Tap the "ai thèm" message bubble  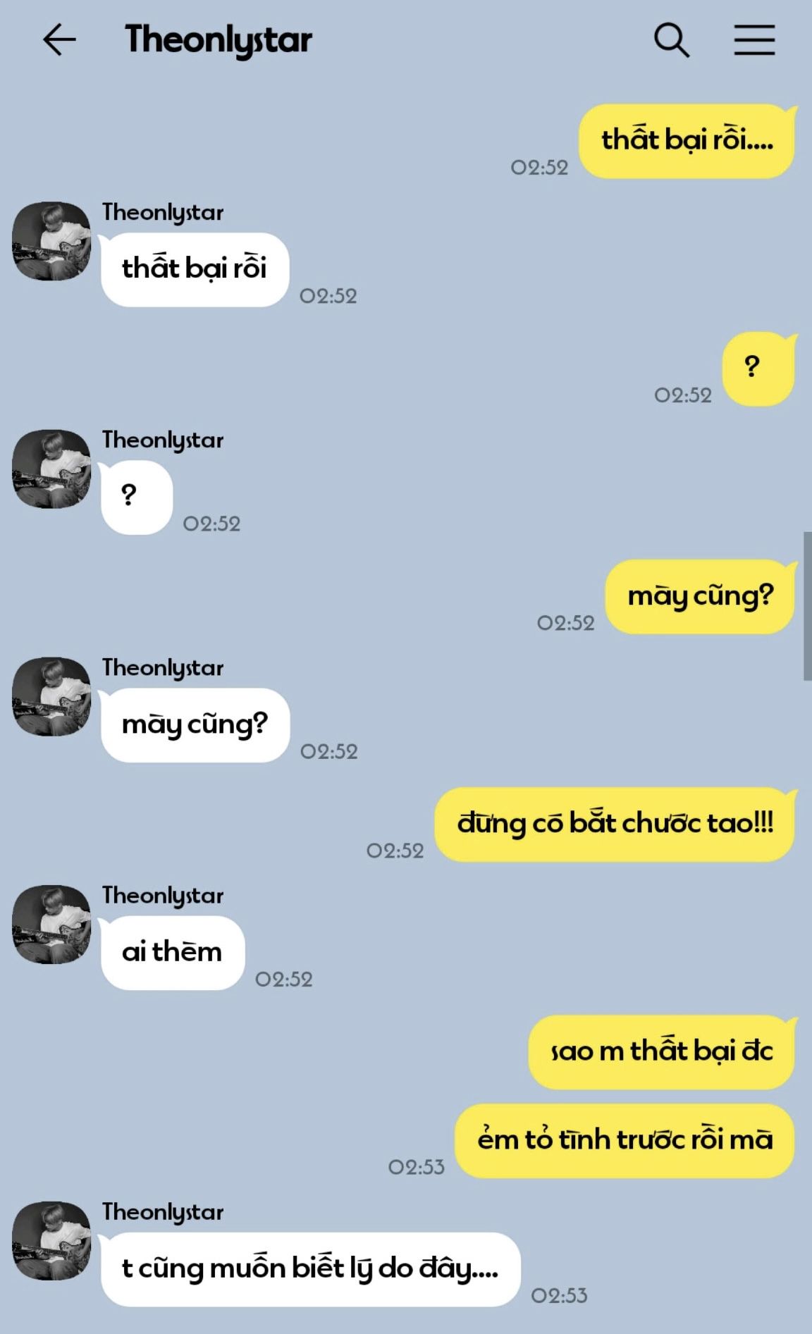click(x=173, y=953)
